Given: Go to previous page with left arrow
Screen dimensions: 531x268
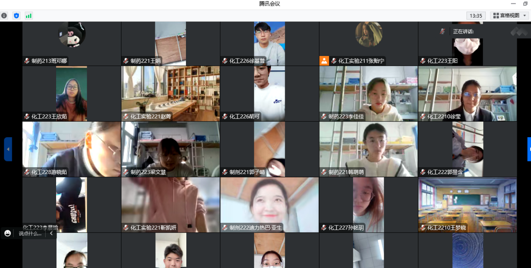Looking at the screenshot, I should point(8,149).
